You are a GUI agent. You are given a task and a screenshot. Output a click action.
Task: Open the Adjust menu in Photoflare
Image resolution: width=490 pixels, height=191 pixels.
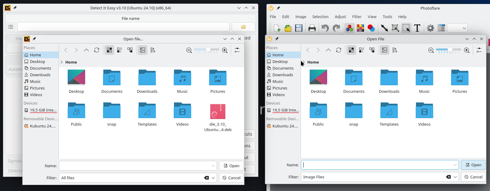click(340, 17)
